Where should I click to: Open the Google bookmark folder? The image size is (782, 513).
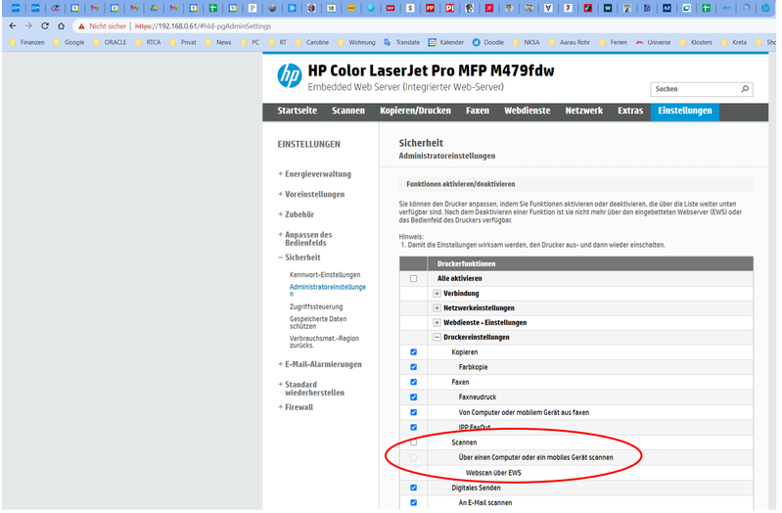[x=69, y=42]
